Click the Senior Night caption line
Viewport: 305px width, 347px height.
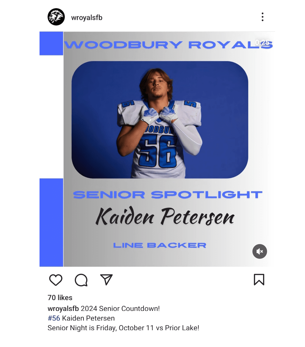[123, 328]
